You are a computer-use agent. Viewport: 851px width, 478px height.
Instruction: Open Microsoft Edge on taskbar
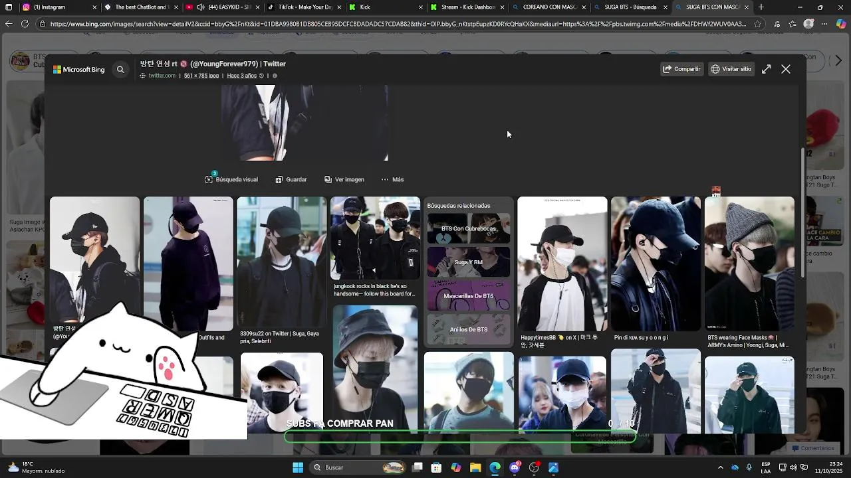point(495,467)
